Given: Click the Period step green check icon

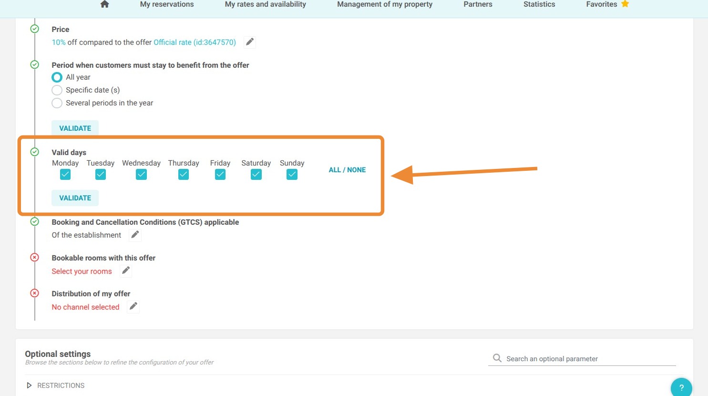Looking at the screenshot, I should coord(35,64).
